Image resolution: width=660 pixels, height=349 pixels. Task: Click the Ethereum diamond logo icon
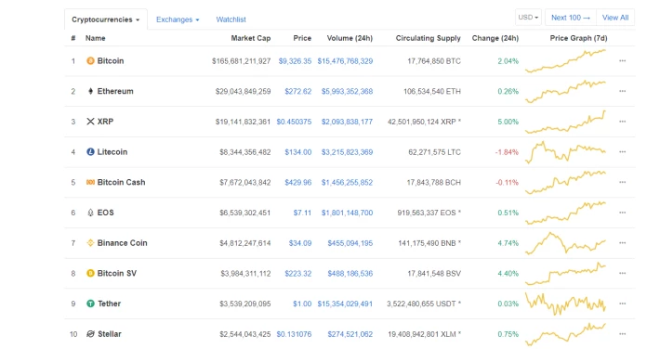click(90, 91)
